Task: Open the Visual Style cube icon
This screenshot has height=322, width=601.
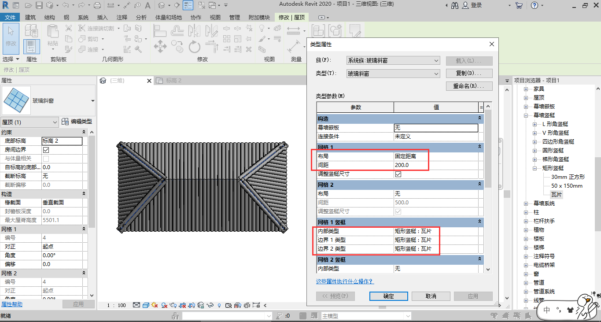Action: pyautogui.click(x=145, y=305)
